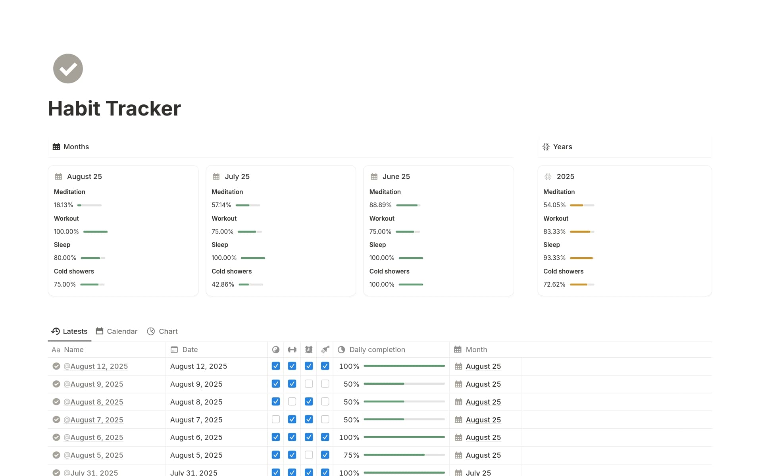The height and width of the screenshot is (476, 762).
Task: Open the August 25 month link in table
Action: pos(483,366)
